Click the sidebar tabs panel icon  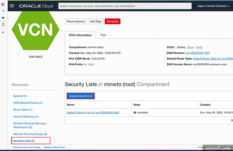pos(3,4)
